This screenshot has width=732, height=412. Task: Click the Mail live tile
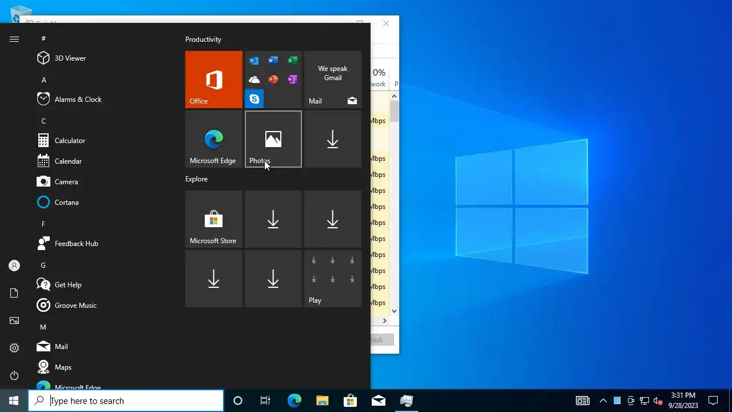click(333, 80)
